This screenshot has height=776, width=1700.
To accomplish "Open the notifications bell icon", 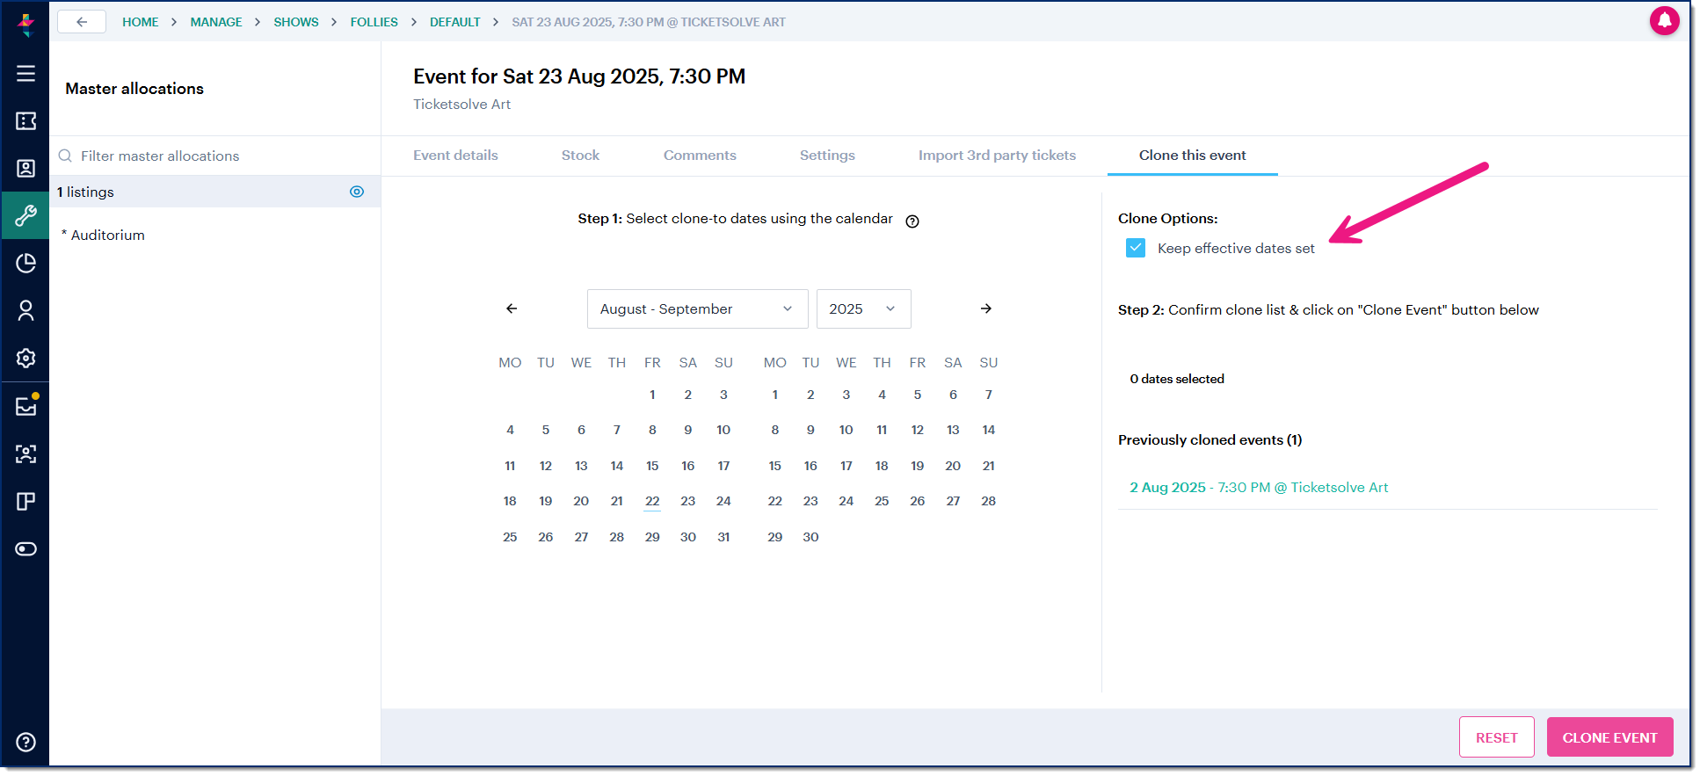I will (1664, 20).
